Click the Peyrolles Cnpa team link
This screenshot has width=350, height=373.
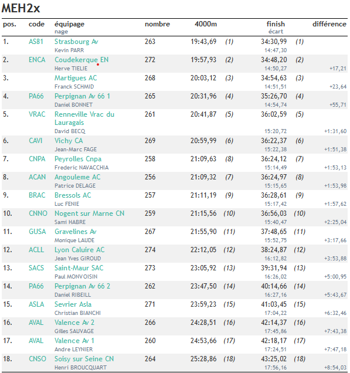[x=78, y=159]
